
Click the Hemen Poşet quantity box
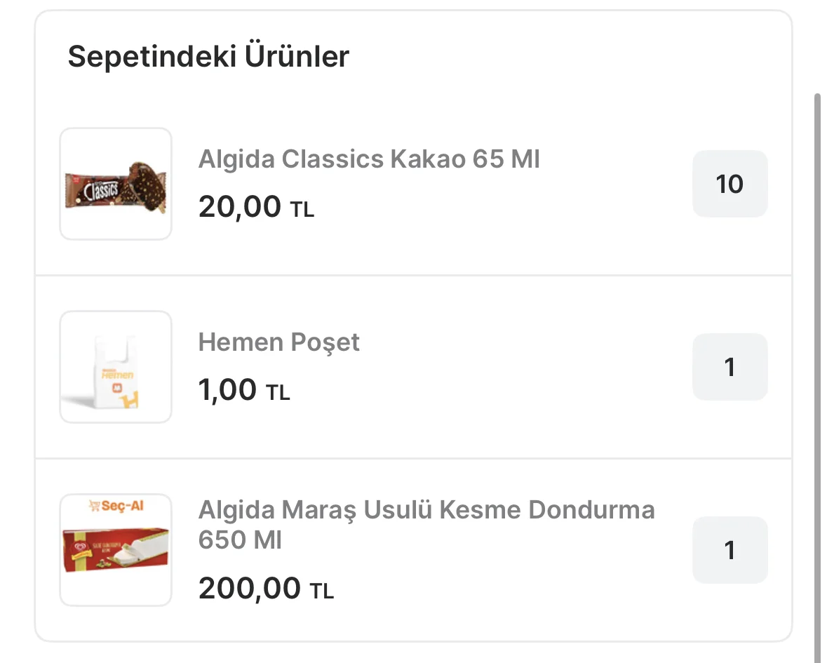pyautogui.click(x=729, y=367)
